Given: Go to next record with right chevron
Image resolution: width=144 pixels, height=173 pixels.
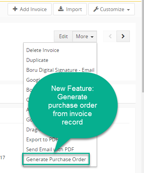Looking at the screenshot, I should [123, 36].
